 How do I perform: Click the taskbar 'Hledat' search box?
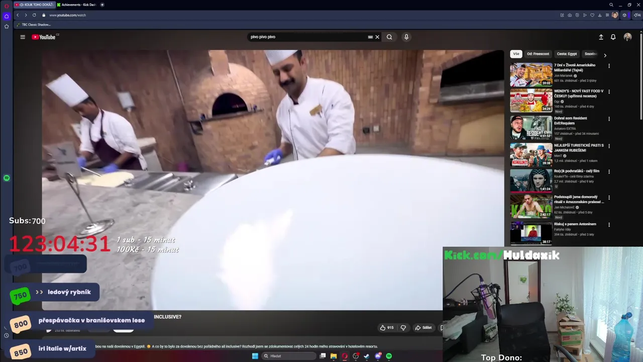pyautogui.click(x=290, y=356)
